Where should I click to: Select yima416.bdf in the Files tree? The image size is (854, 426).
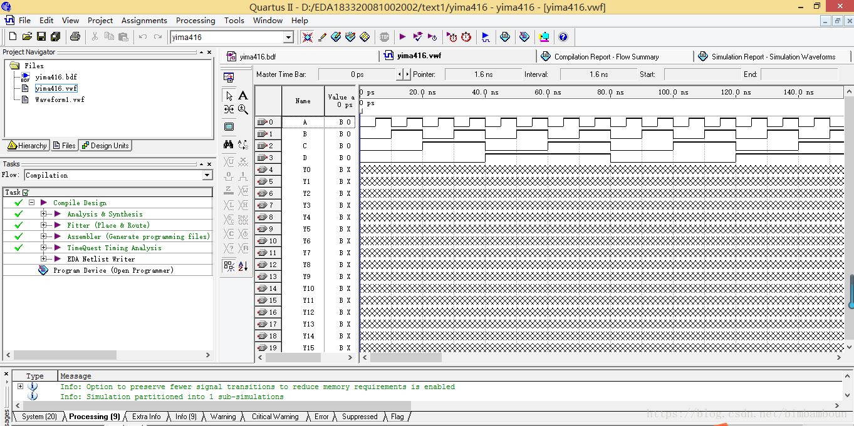pos(56,77)
